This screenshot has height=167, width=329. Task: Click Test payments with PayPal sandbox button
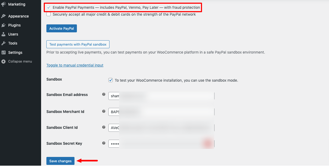tap(78, 44)
